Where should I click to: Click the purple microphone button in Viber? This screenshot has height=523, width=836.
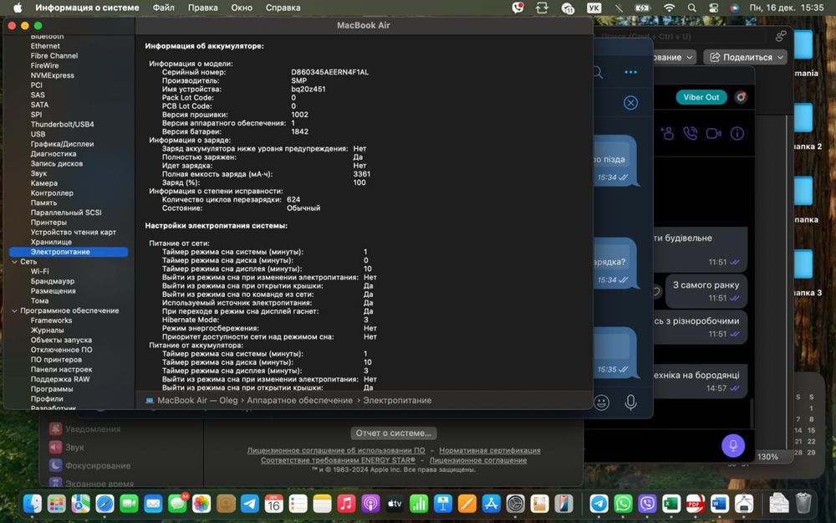[733, 446]
